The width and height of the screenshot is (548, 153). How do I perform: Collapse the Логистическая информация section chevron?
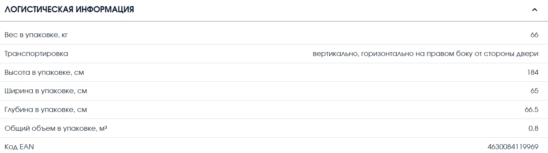[535, 10]
